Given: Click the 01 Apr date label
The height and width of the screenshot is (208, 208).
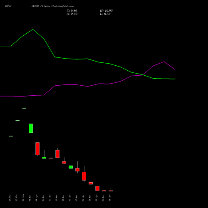Looking at the screenshot, I should click(30, 198).
